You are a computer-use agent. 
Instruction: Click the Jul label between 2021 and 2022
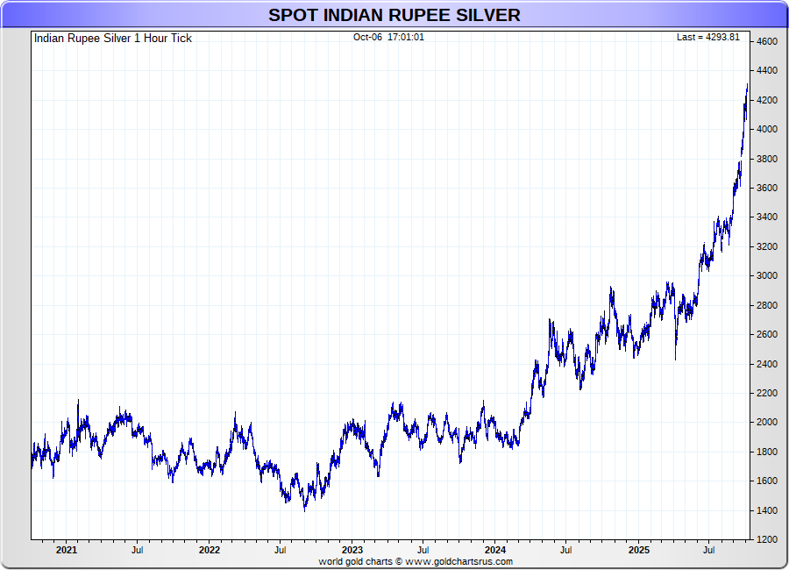coord(138,551)
